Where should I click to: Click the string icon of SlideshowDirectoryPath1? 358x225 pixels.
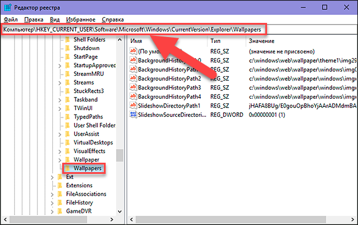[x=133, y=105]
